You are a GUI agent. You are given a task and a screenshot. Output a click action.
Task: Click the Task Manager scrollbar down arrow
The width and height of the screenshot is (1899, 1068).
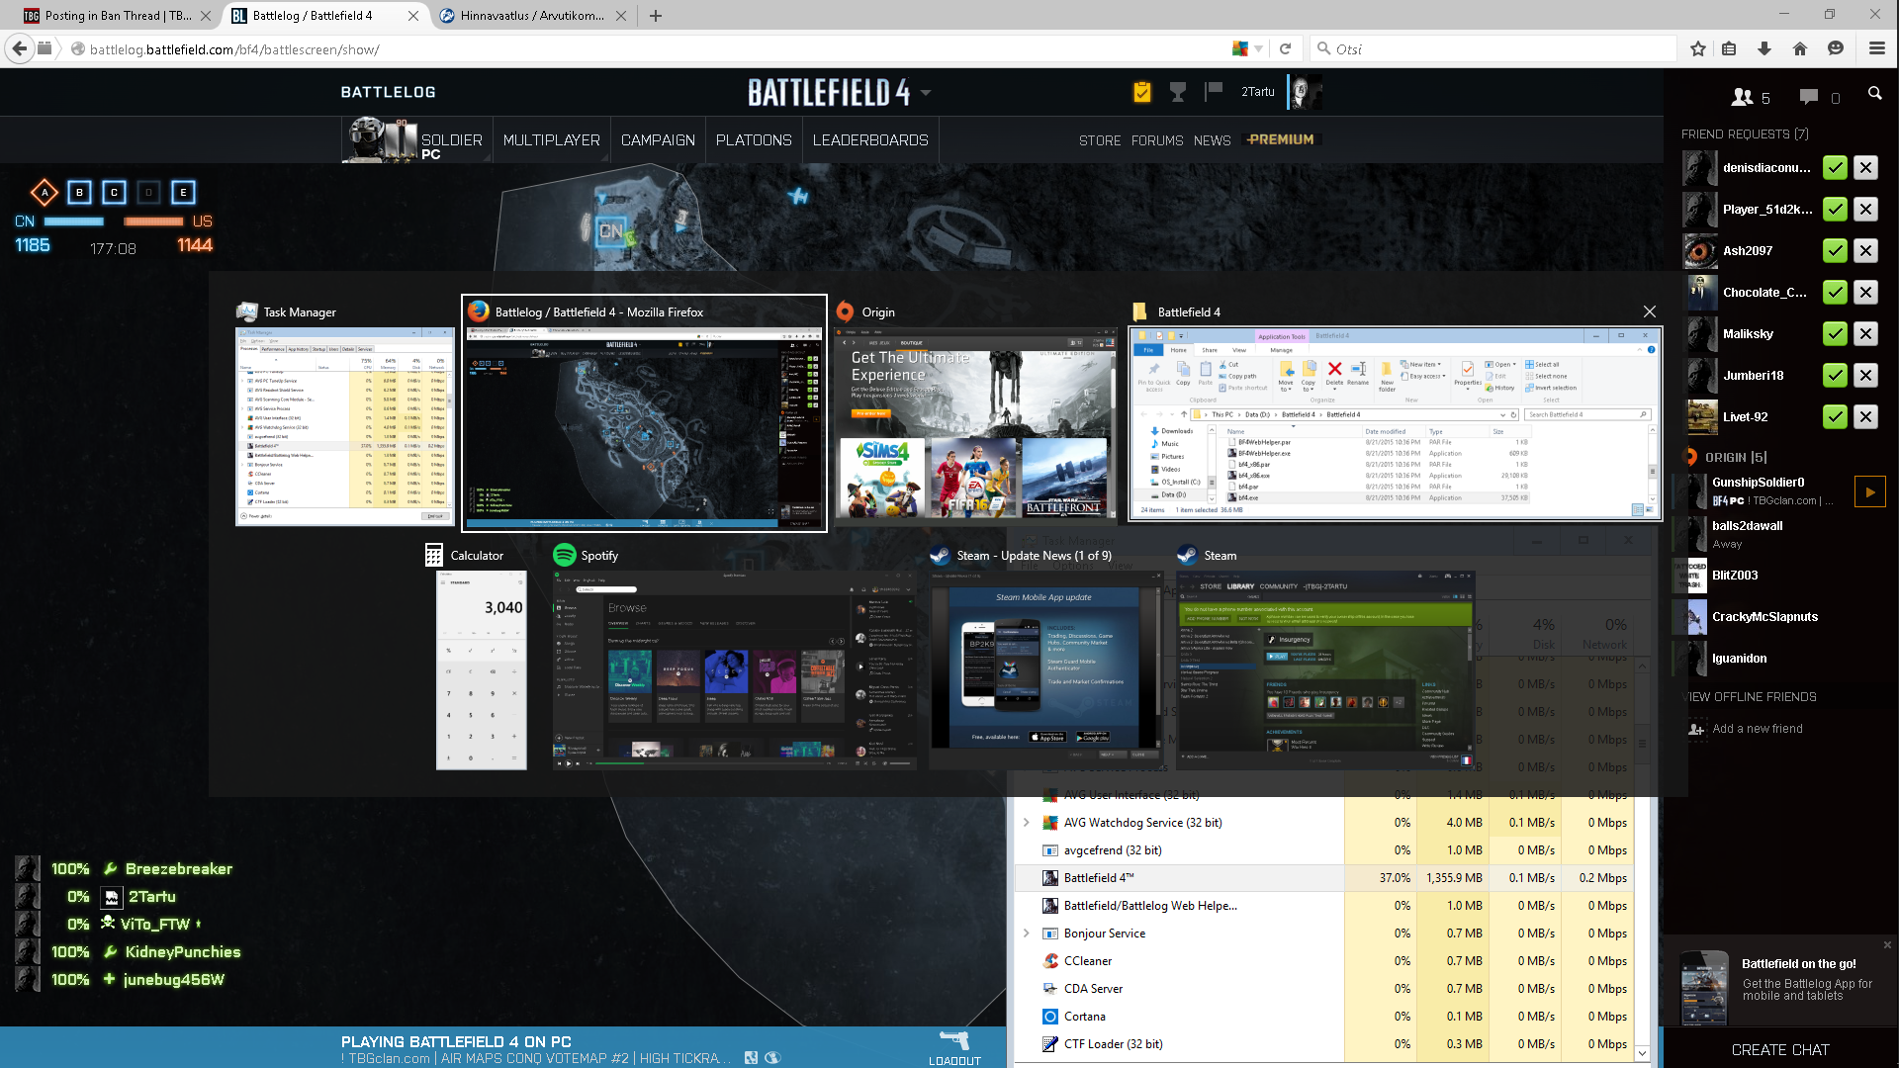click(x=1642, y=1053)
